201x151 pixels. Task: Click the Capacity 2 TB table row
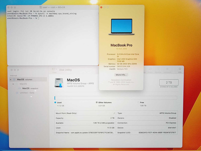point(85,118)
